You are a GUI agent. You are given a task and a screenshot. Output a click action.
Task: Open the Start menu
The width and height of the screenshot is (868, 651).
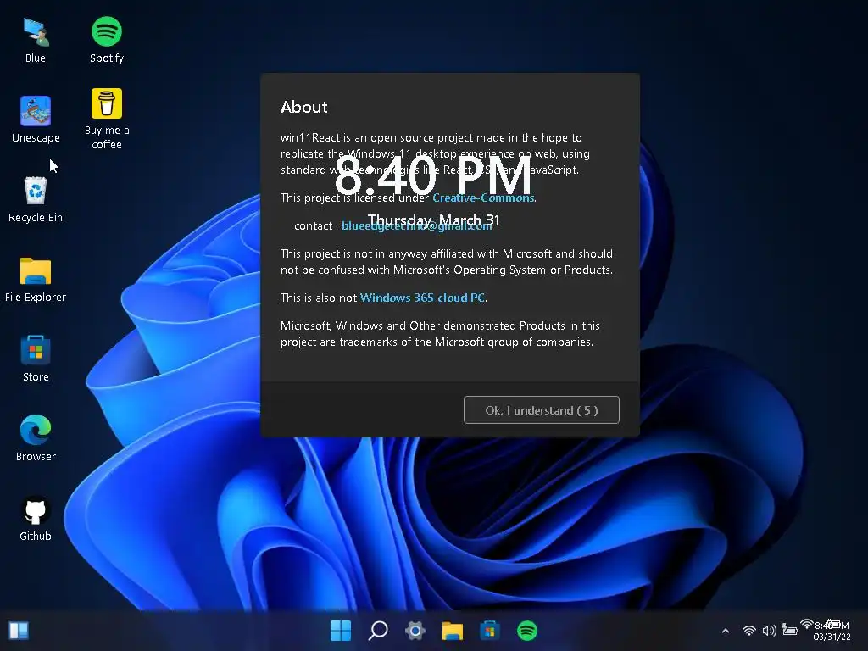pos(341,631)
